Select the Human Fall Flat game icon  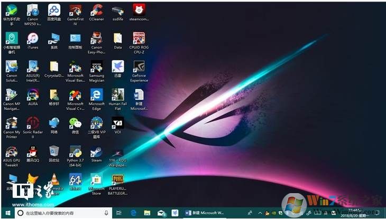pos(118,95)
